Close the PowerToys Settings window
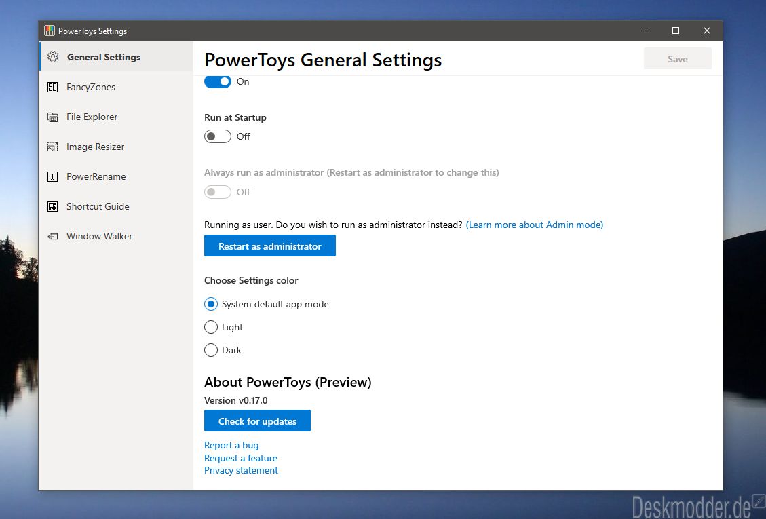Screen dimensions: 766x519 pos(707,31)
